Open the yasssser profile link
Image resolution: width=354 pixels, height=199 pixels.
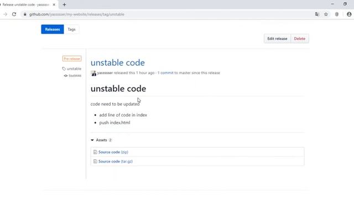coord(105,73)
